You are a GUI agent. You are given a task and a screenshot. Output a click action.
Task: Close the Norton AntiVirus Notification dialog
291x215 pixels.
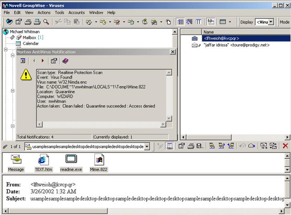[172, 52]
